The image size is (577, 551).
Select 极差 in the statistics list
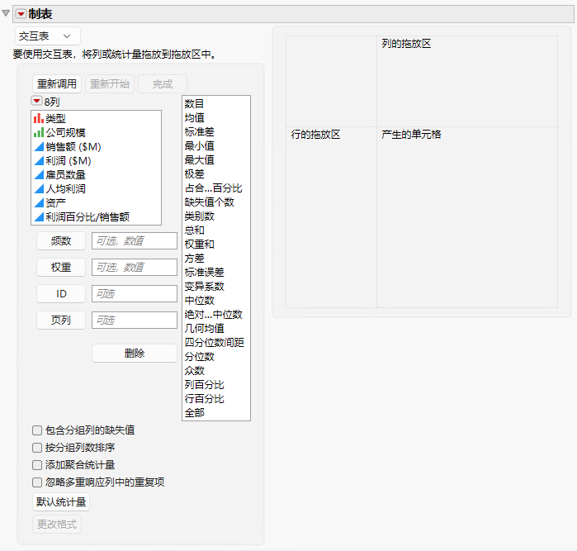[x=216, y=173]
